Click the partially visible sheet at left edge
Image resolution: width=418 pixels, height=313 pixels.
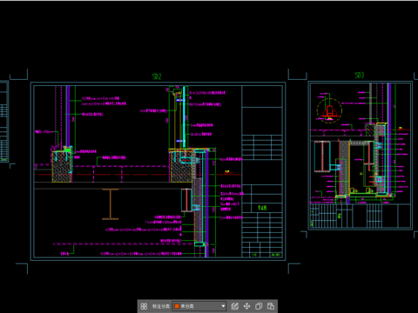(4, 121)
